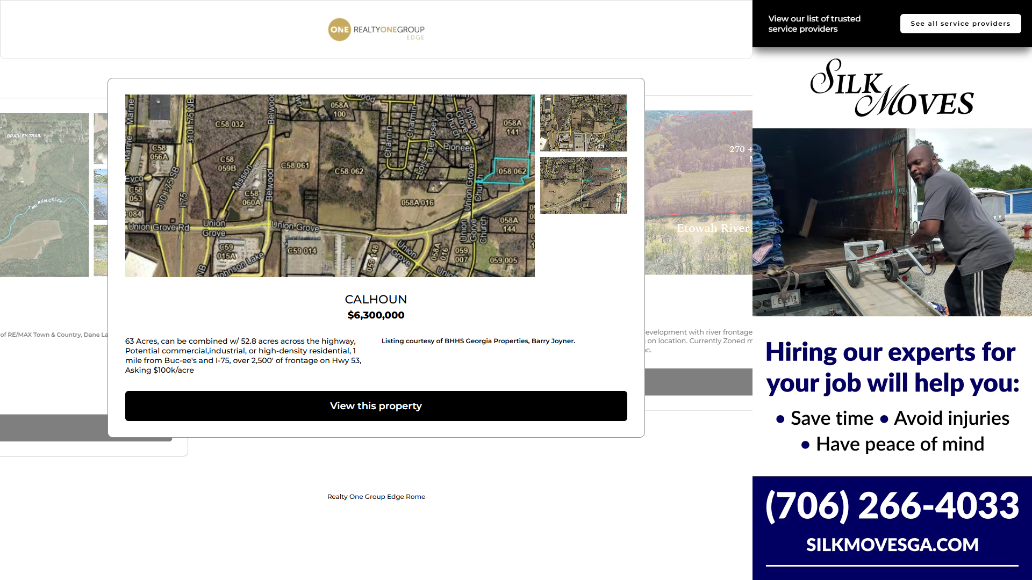Click the View our list of trusted providers text
This screenshot has height=580, width=1032.
tap(814, 24)
